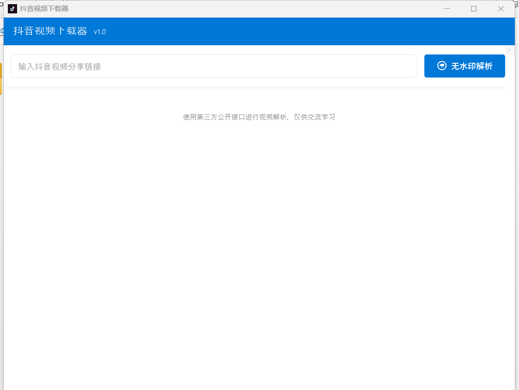Click the scrollbar up arrow
The image size is (519, 390).
(x=509, y=51)
